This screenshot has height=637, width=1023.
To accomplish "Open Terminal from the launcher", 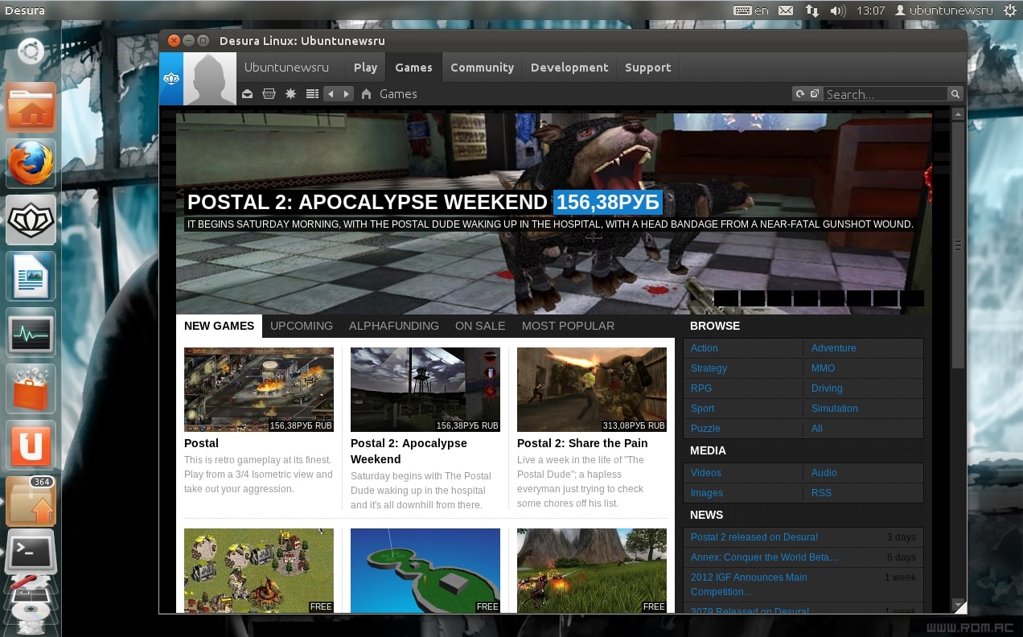I will (x=31, y=553).
